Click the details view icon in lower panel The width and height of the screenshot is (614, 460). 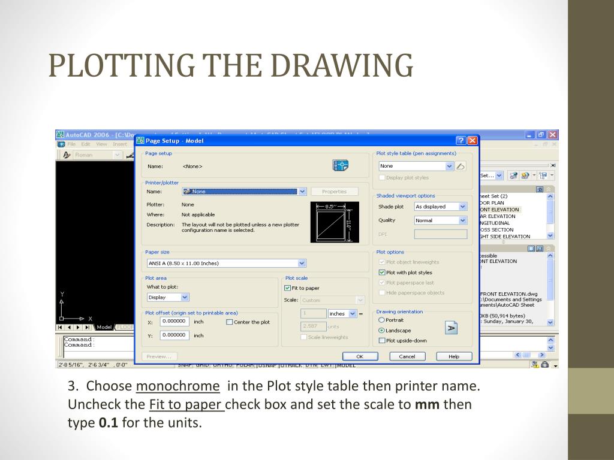click(x=531, y=249)
